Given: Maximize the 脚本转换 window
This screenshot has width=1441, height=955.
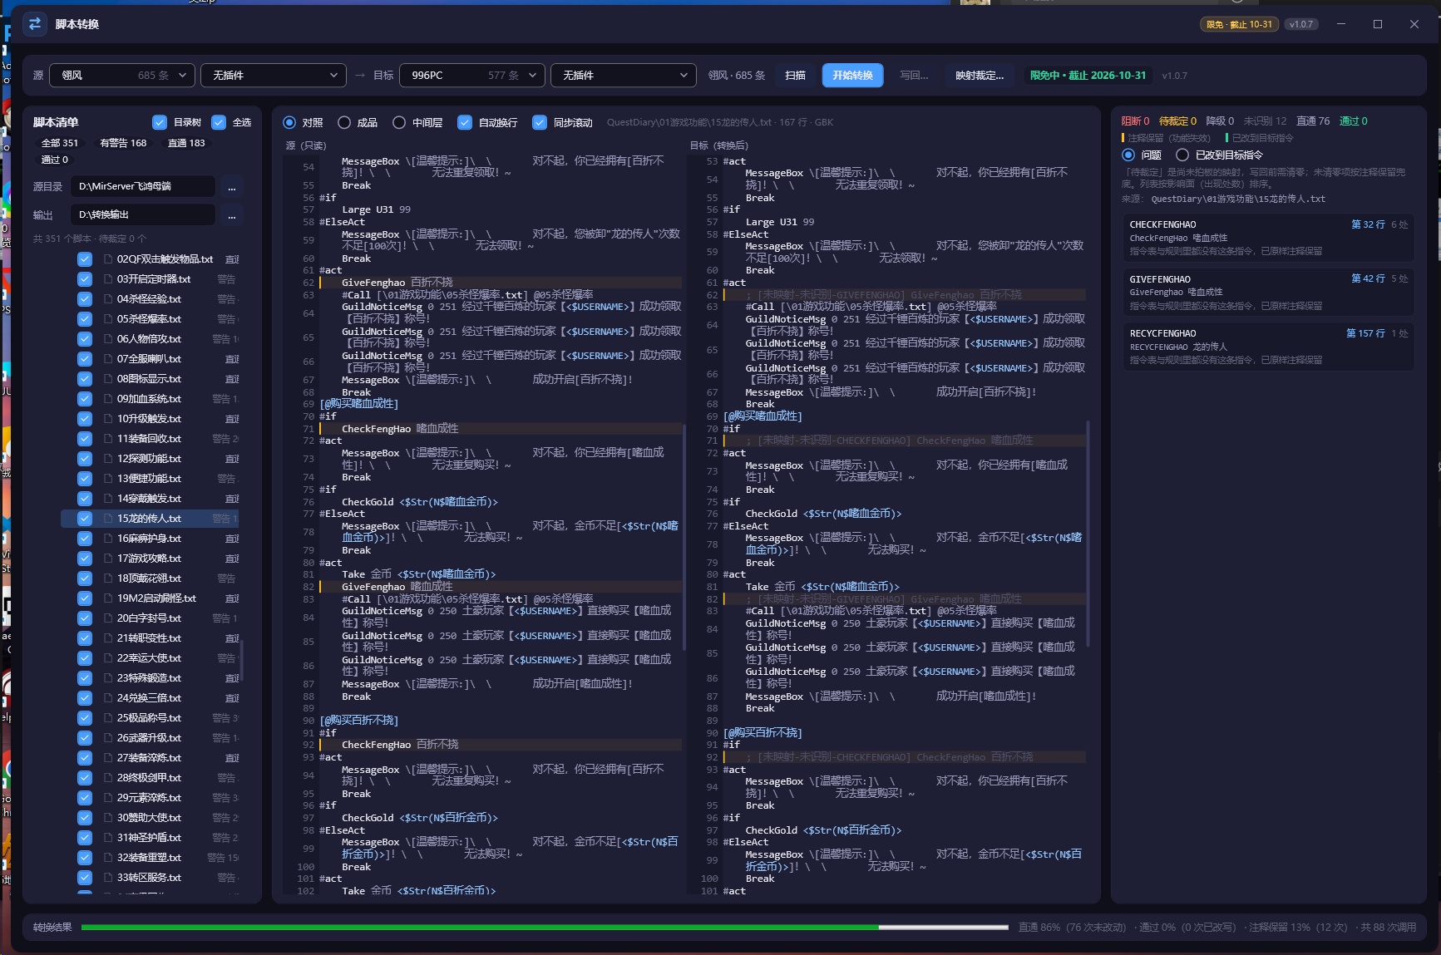Looking at the screenshot, I should (1378, 24).
